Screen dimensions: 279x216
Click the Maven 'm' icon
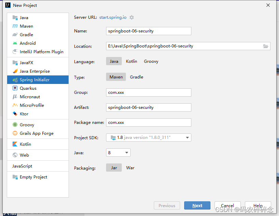[x=15, y=26]
